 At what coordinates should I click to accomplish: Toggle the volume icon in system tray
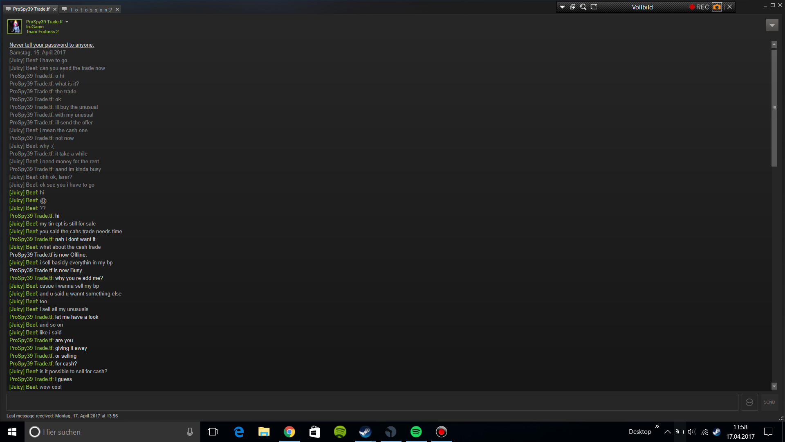coord(691,432)
